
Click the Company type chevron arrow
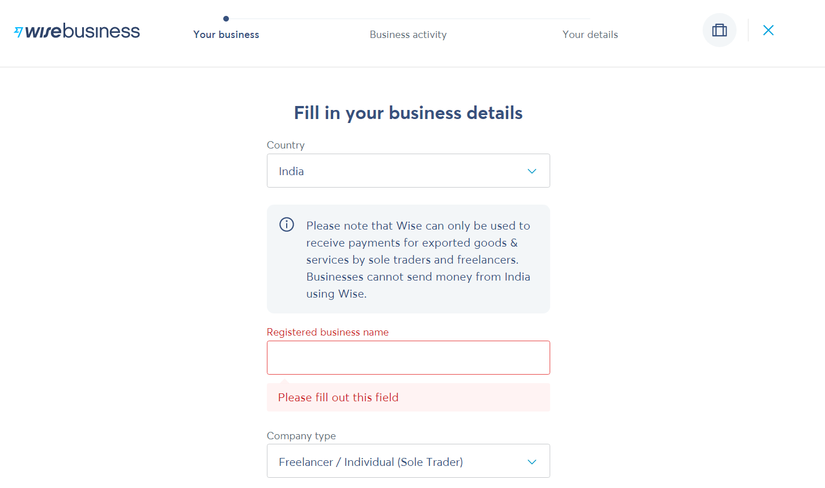pos(531,462)
